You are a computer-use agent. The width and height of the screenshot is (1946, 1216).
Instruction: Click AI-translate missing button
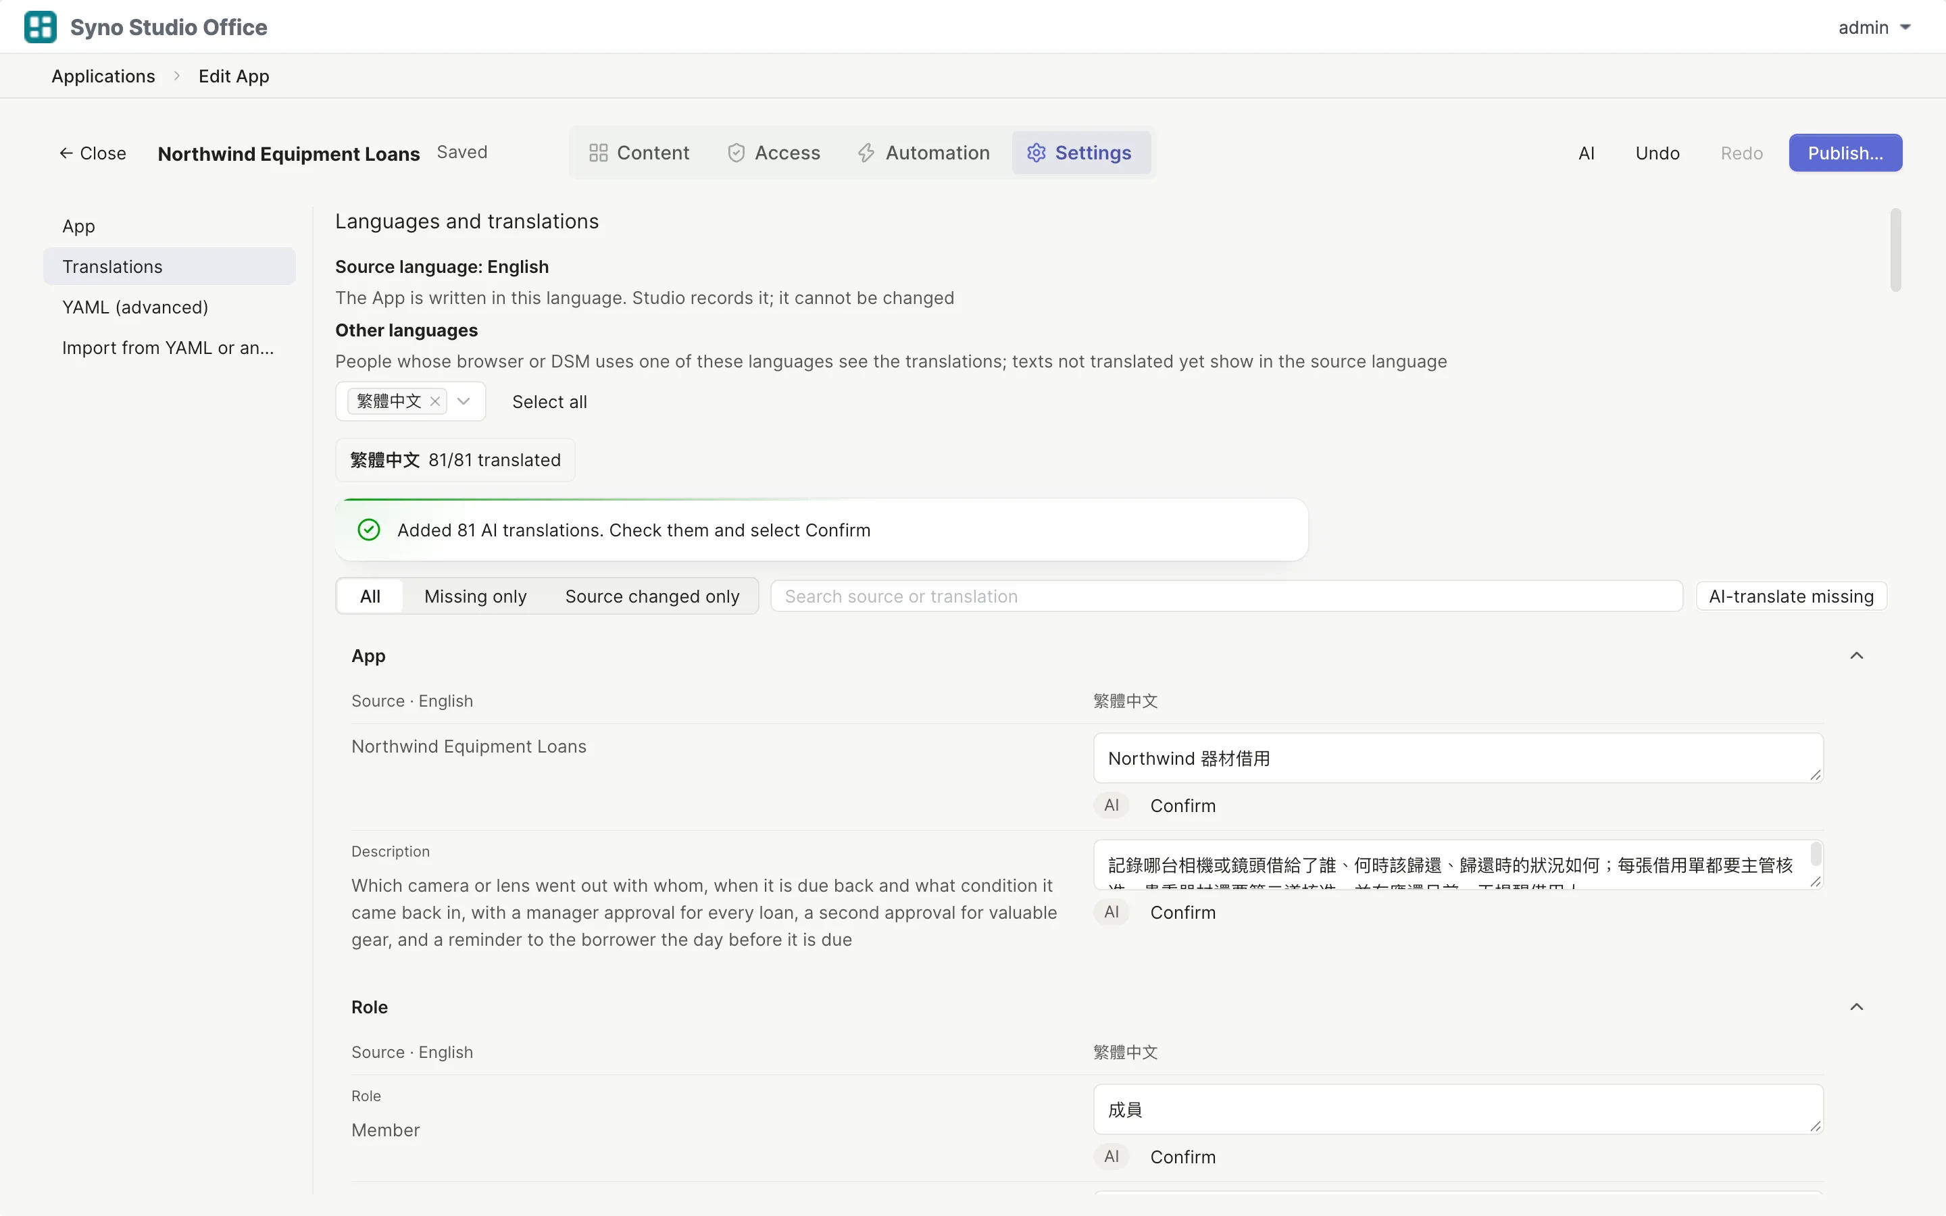tap(1791, 596)
